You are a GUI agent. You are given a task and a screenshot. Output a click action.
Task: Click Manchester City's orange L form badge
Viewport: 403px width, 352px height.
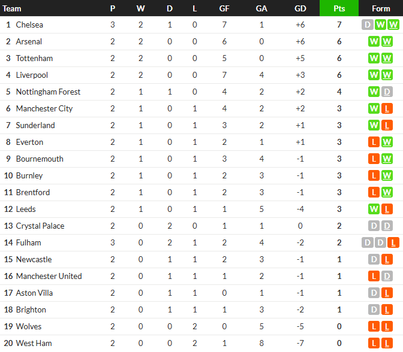coord(387,108)
